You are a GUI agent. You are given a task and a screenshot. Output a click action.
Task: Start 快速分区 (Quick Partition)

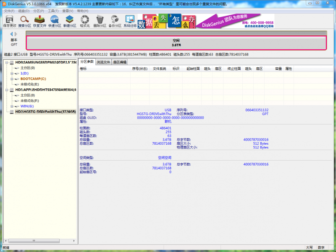point(55,21)
